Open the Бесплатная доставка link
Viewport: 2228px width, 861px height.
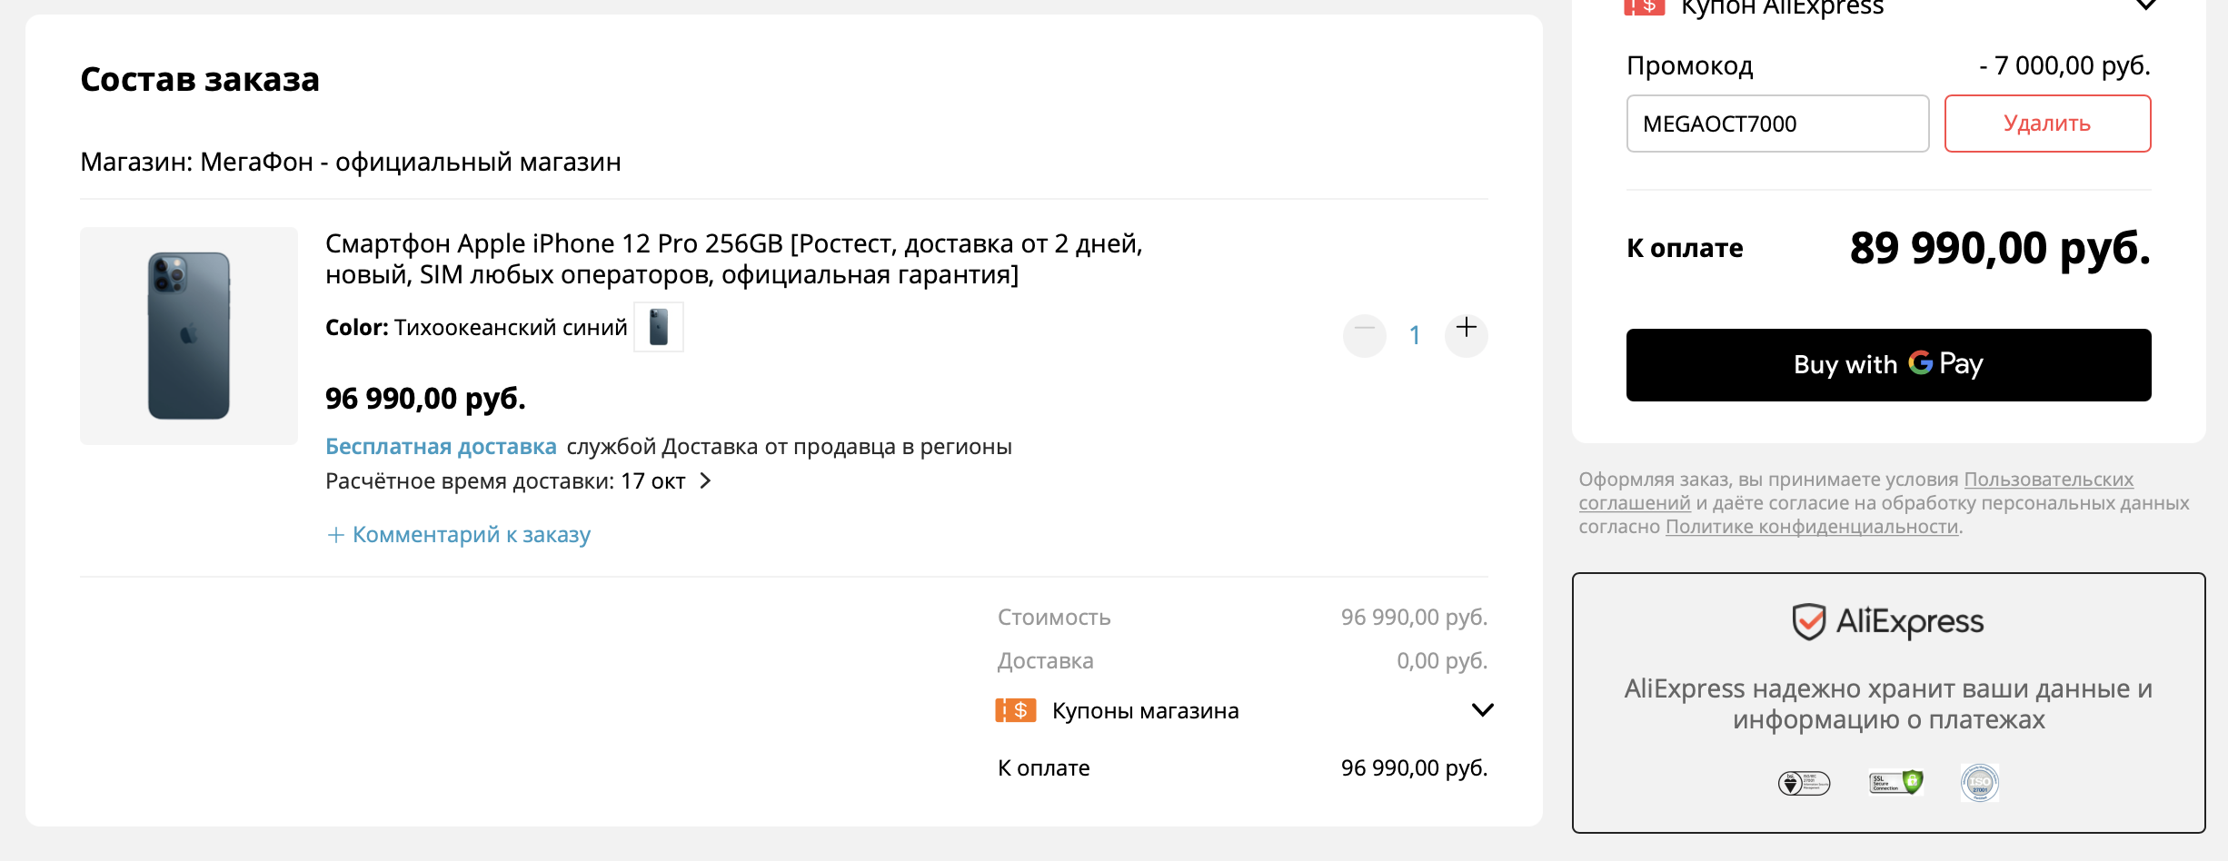[x=441, y=447]
